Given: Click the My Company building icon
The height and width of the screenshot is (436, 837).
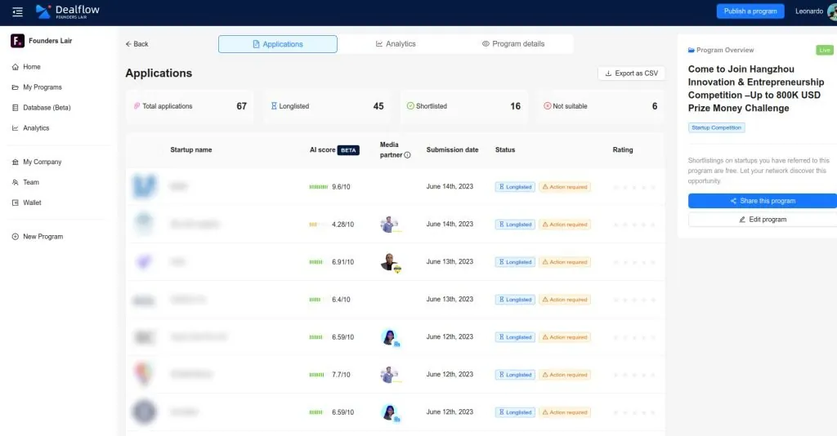Looking at the screenshot, I should point(15,162).
